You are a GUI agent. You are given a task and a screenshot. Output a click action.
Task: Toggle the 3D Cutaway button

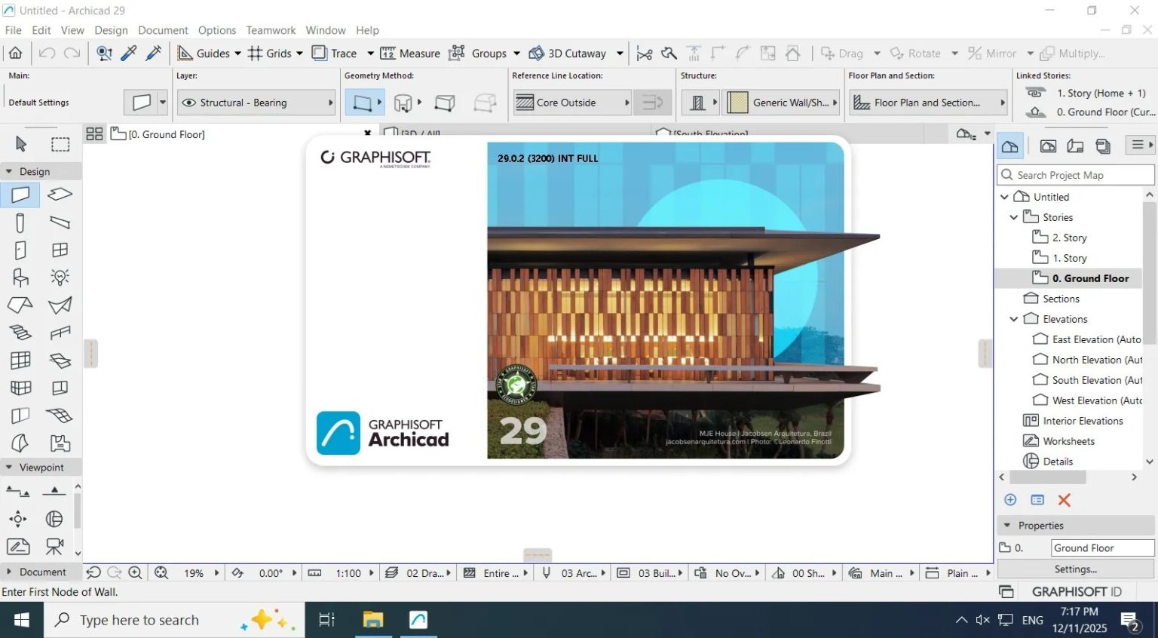pyautogui.click(x=568, y=54)
